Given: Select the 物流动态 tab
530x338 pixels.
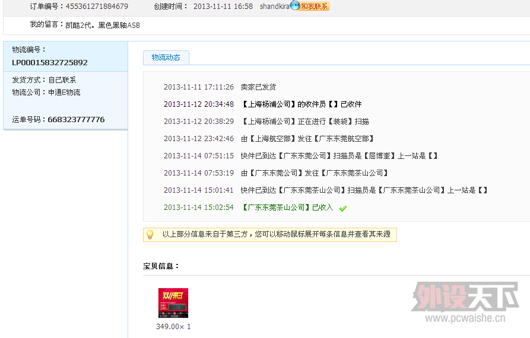Looking at the screenshot, I should tap(166, 58).
